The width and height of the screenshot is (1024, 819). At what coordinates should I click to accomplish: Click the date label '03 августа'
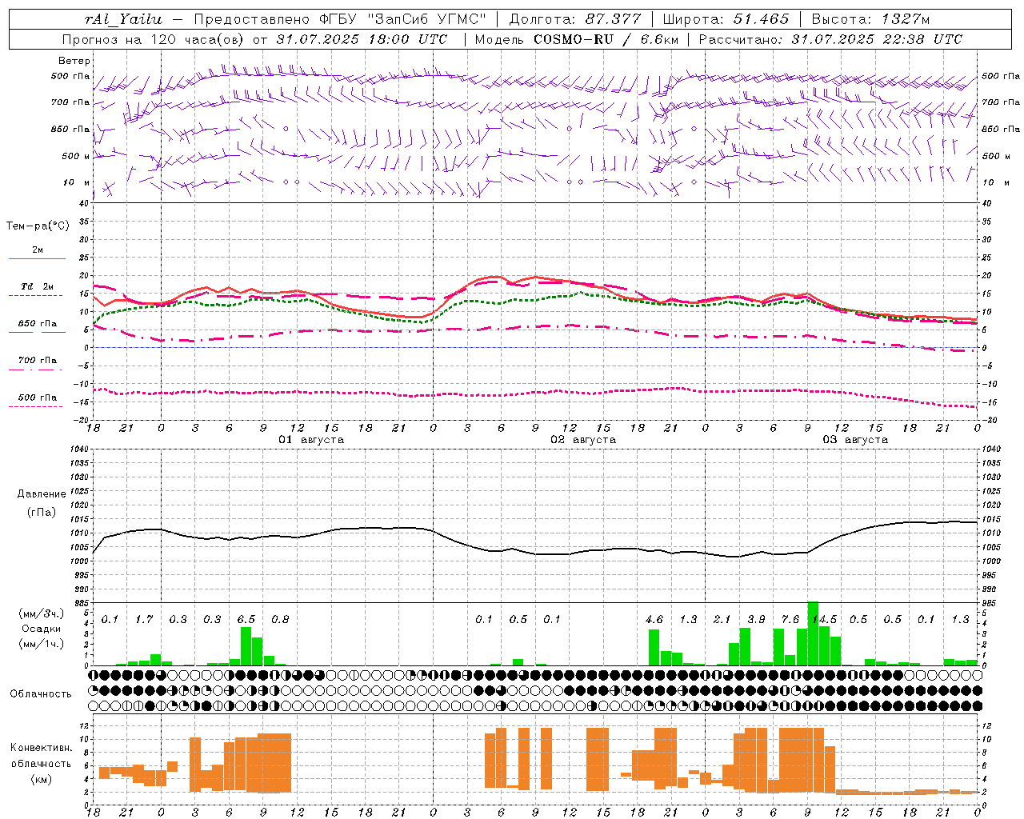point(855,440)
